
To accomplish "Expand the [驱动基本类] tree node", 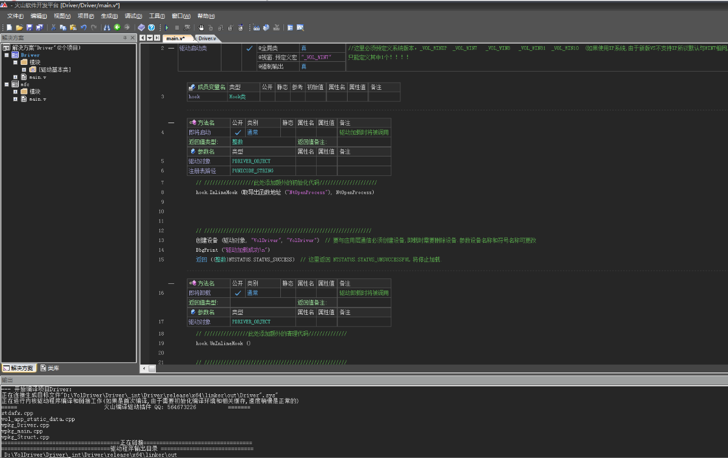I will point(24,70).
